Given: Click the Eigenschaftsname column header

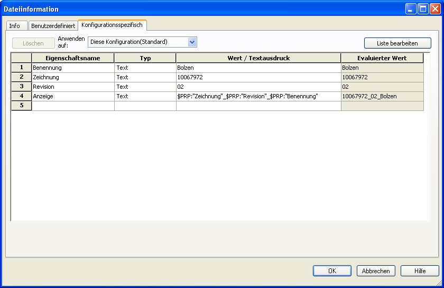Looking at the screenshot, I should coord(73,58).
